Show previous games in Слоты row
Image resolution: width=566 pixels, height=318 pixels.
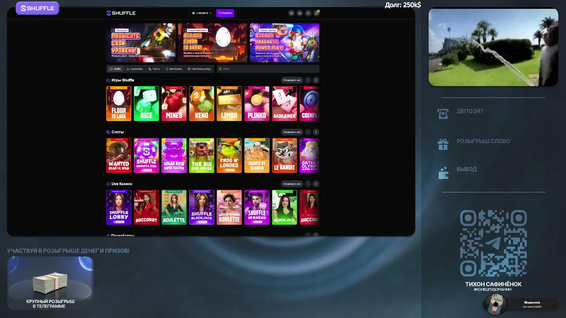click(x=308, y=132)
